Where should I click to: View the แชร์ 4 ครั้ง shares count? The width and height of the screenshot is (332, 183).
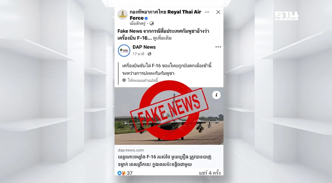[209, 173]
